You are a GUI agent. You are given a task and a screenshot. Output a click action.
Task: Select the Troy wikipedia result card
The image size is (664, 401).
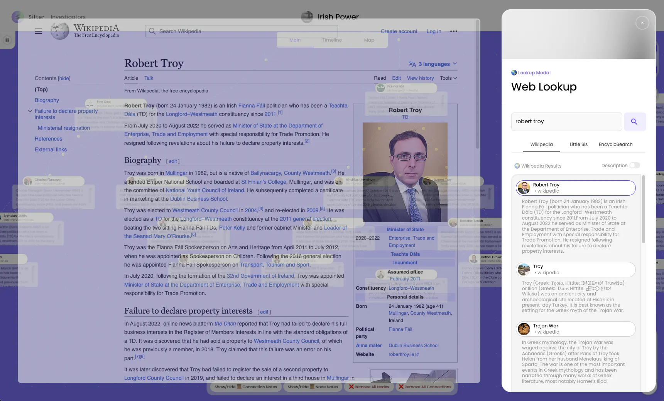click(x=576, y=270)
